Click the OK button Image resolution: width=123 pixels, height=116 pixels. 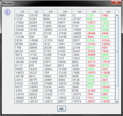[x=61, y=108]
